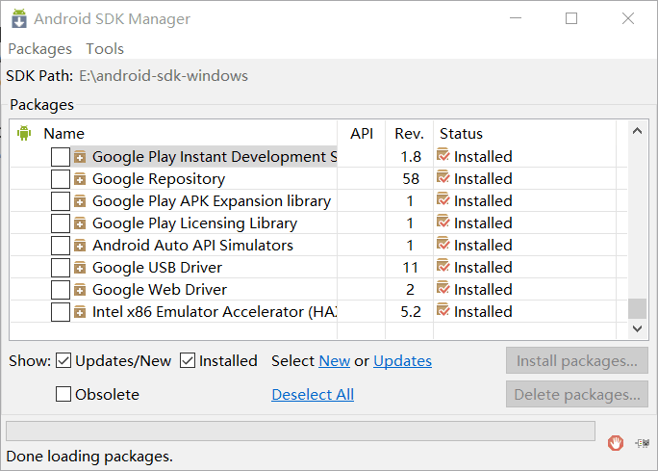This screenshot has height=471, width=658.
Task: Select the Google Web Driver row name
Action: pos(160,290)
